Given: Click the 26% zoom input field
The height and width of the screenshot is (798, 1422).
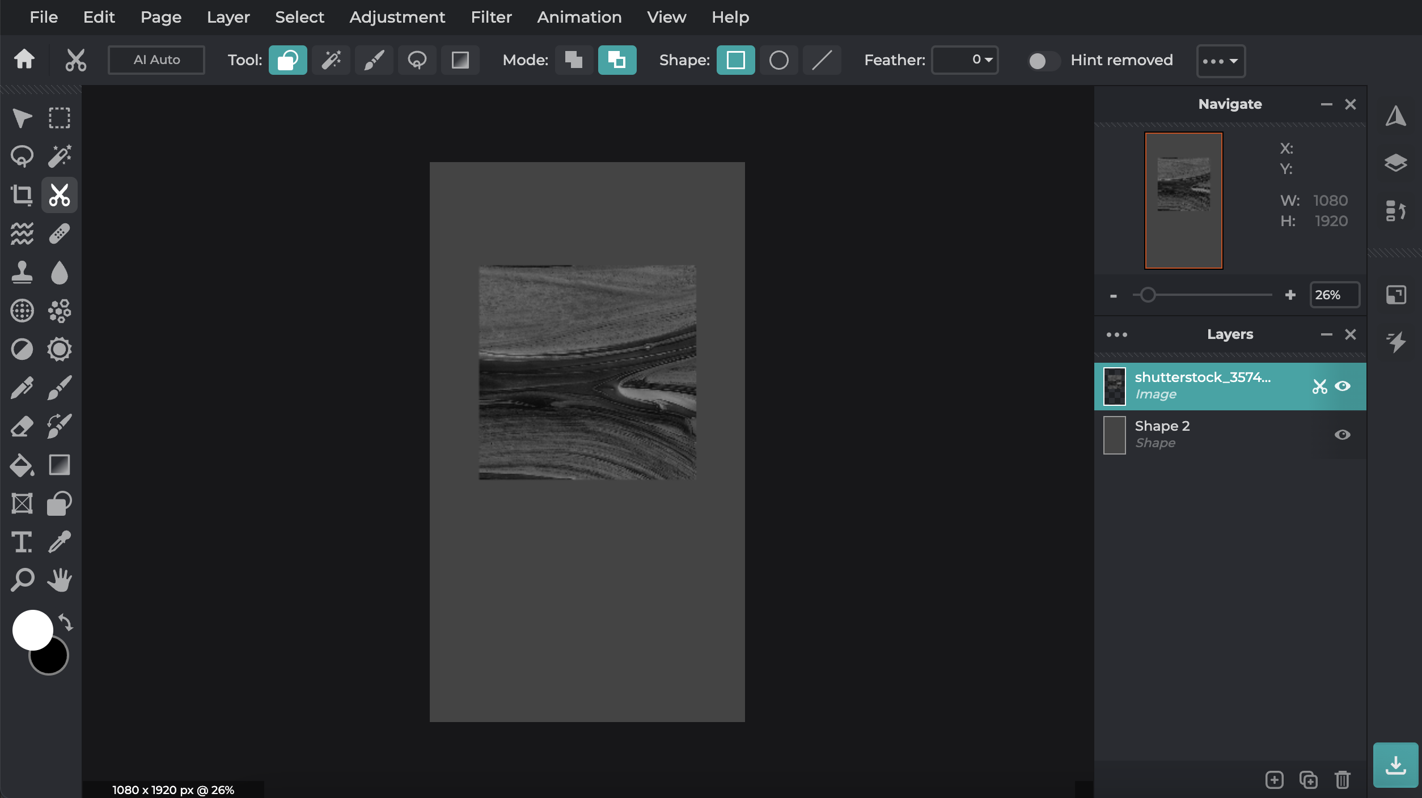Looking at the screenshot, I should (1335, 295).
